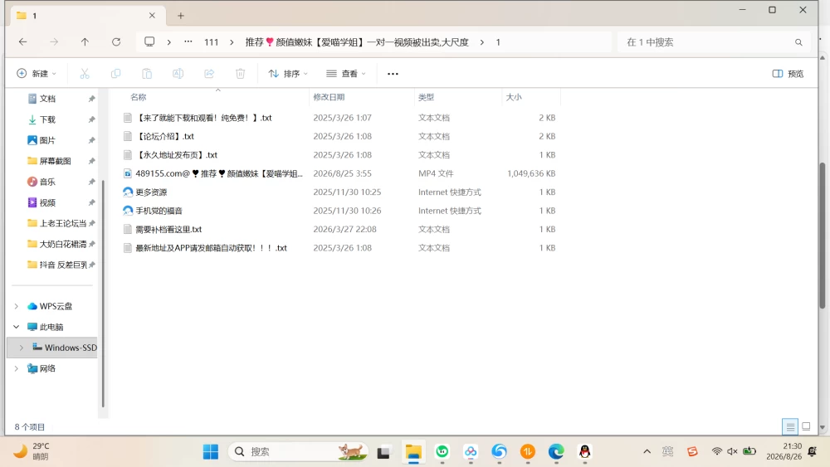Open 文档 in quick access

[47, 99]
